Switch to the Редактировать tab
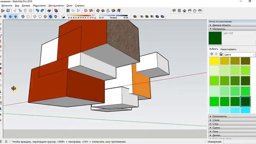This screenshot has height=144, width=256. [x=228, y=49]
